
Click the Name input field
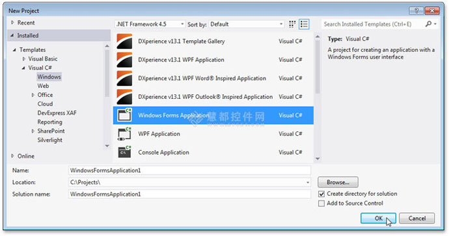pyautogui.click(x=189, y=170)
